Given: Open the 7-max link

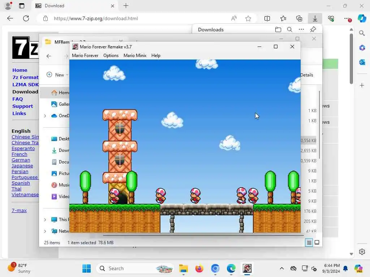Looking at the screenshot, I should pos(19,211).
